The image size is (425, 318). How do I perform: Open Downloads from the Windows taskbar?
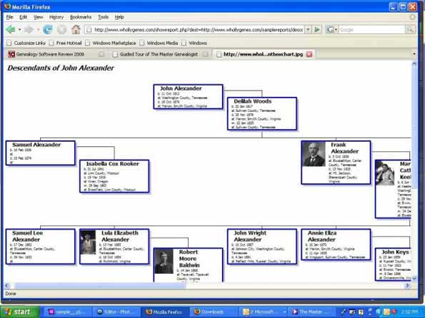click(x=212, y=312)
